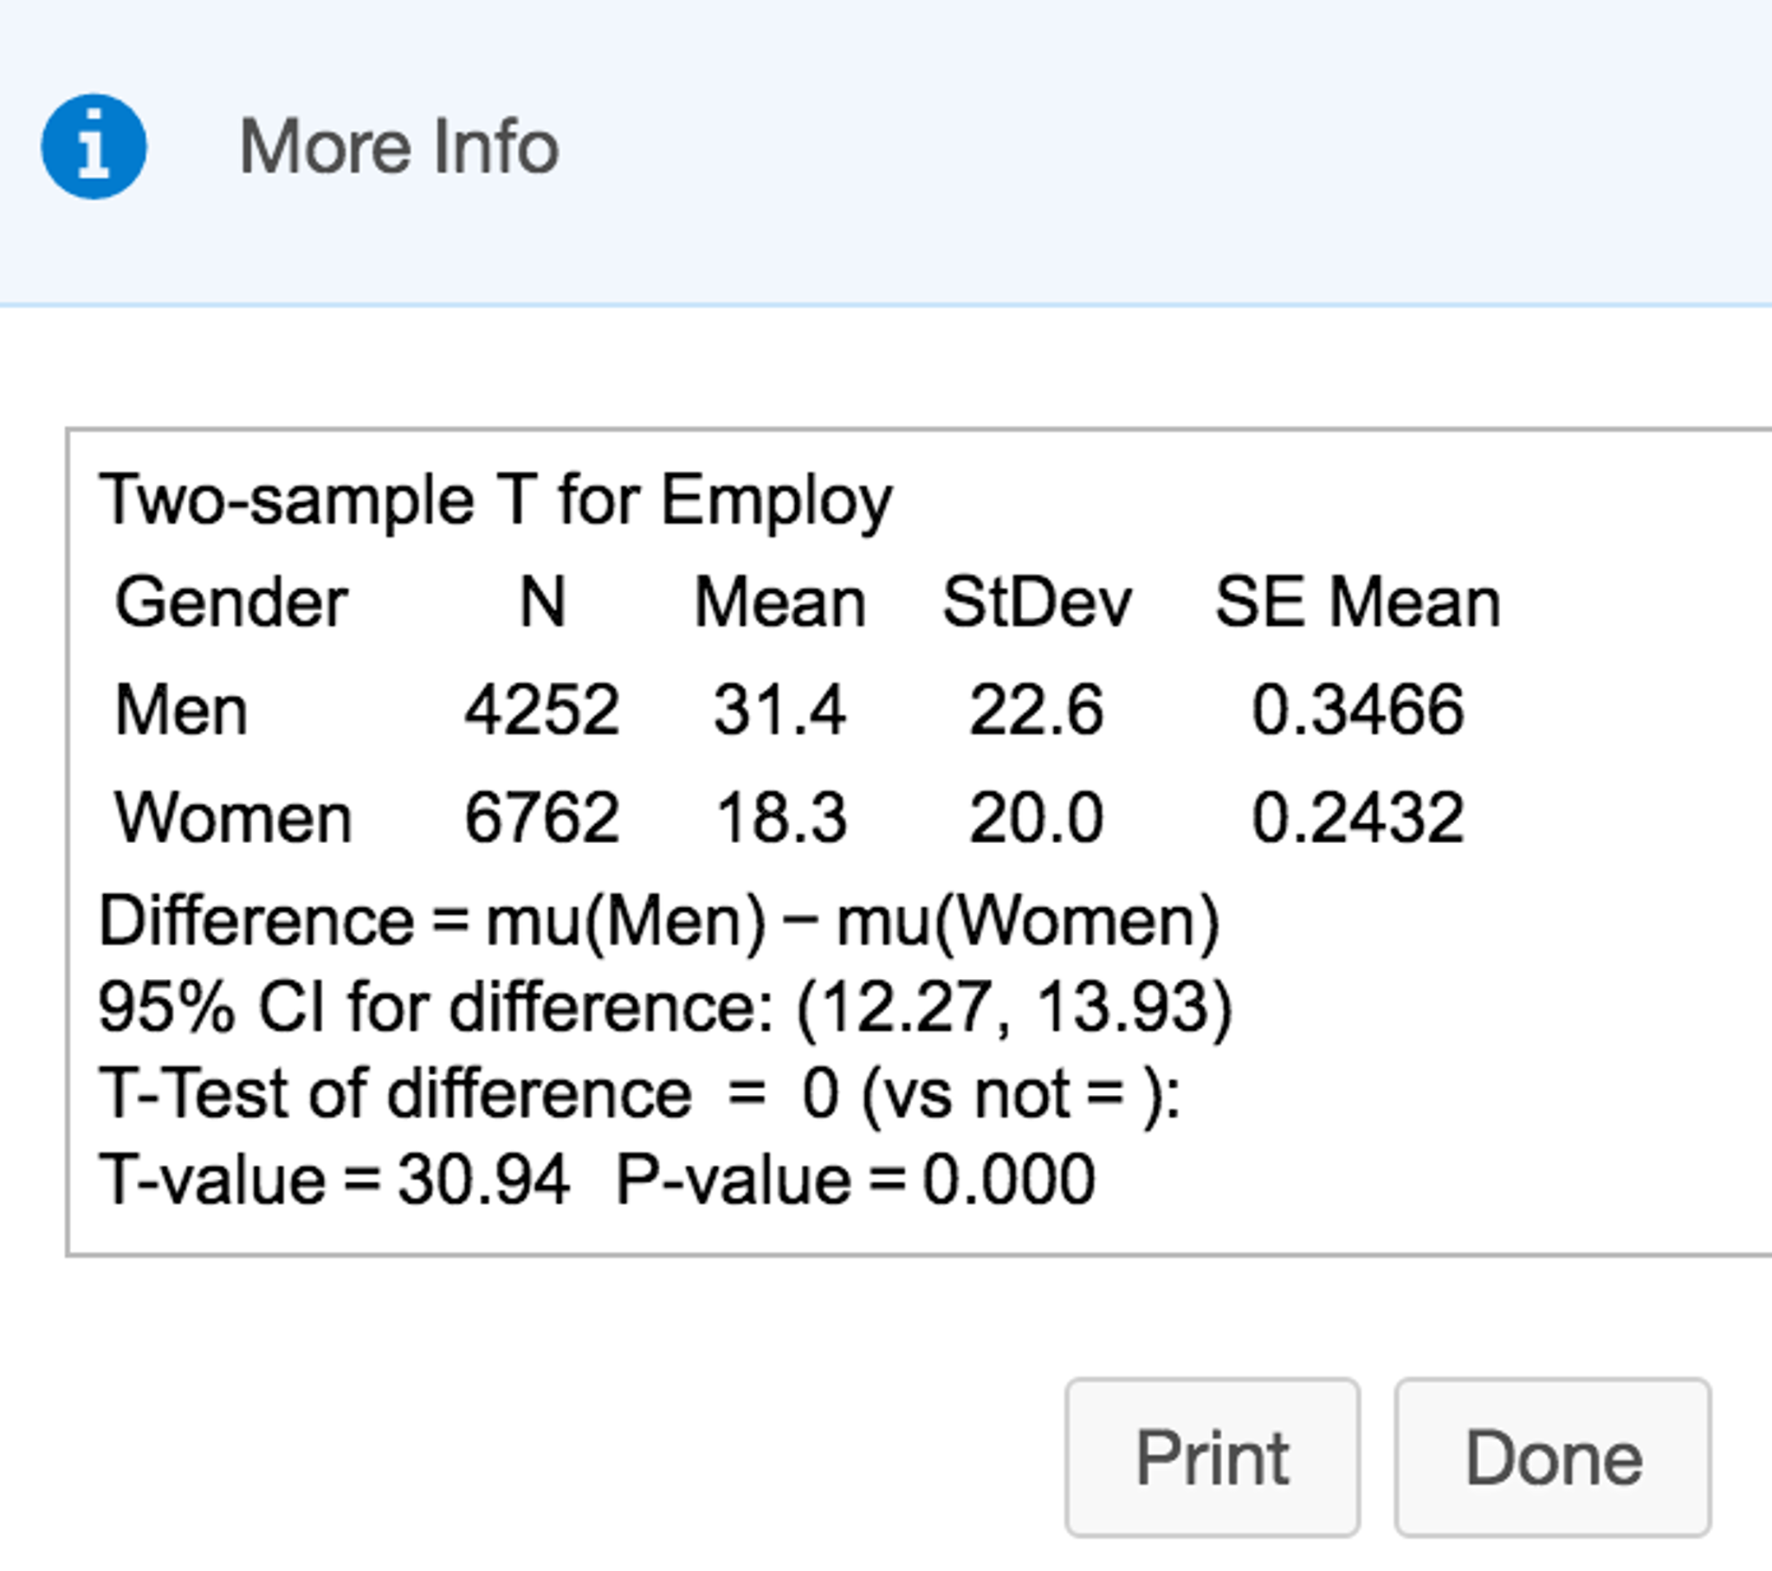Select the value 4252 for Men
Image resolution: width=1772 pixels, height=1571 pixels.
(x=542, y=711)
